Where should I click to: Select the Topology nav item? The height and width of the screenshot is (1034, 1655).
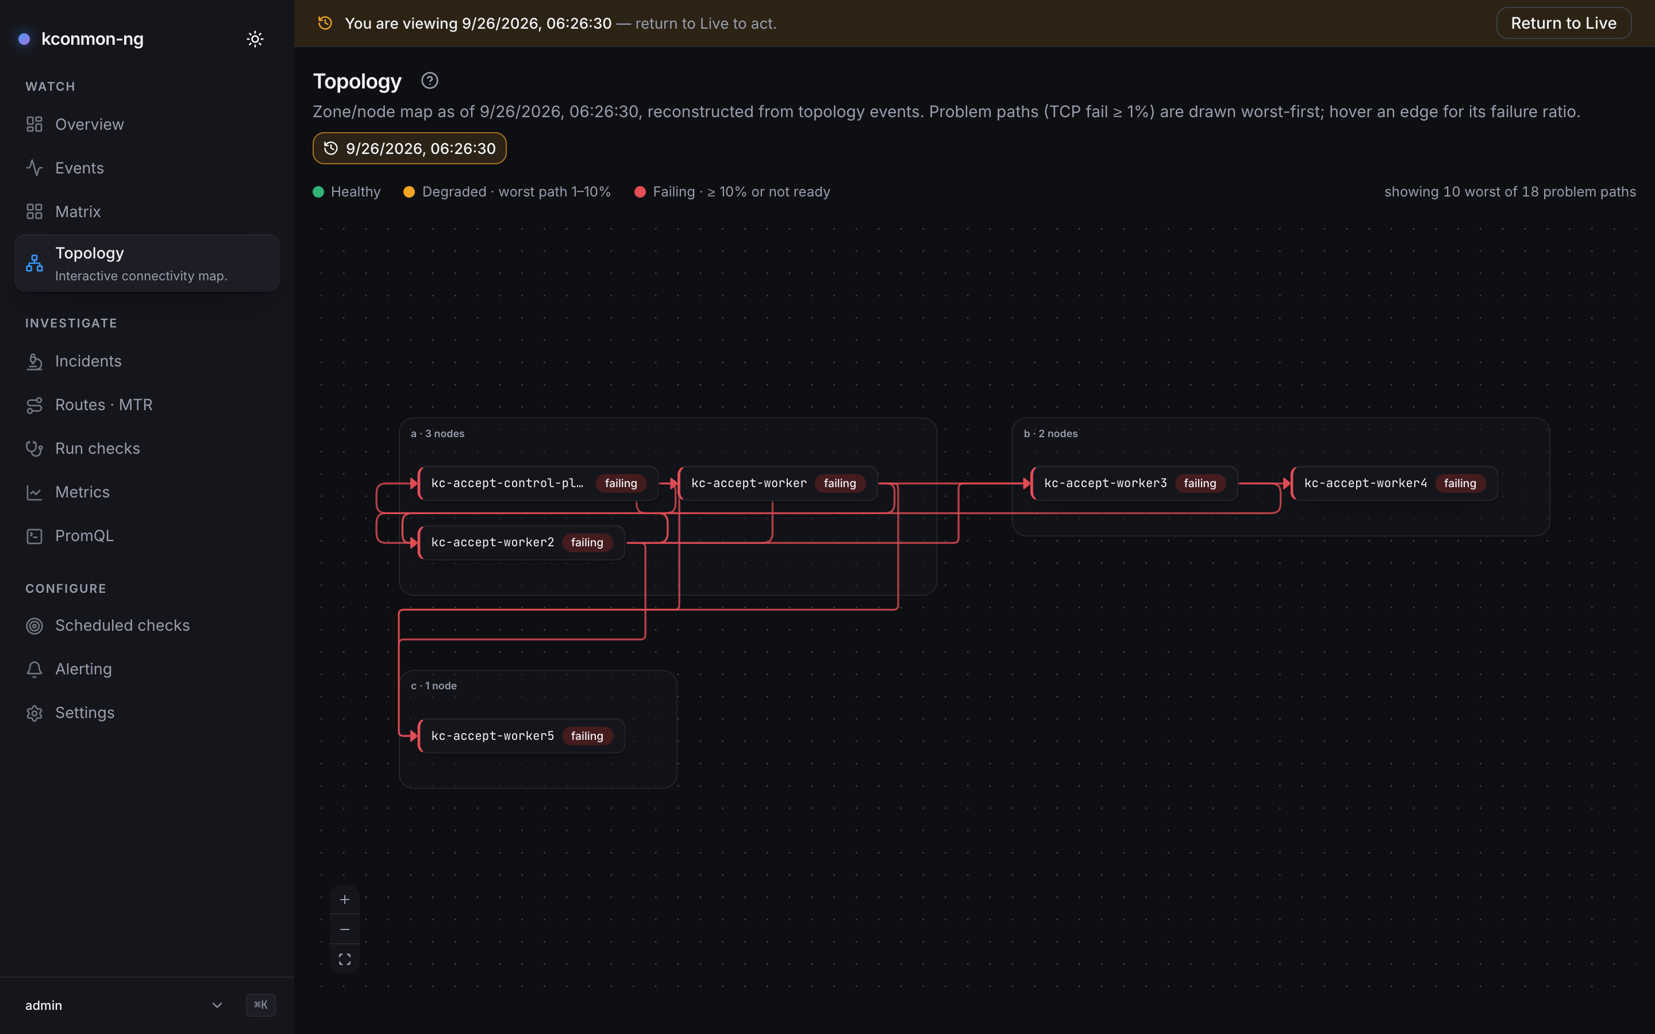(x=147, y=263)
